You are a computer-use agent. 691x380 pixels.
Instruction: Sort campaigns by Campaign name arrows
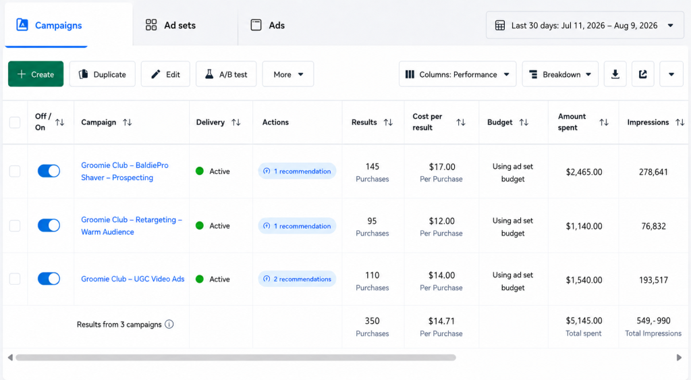pyautogui.click(x=128, y=122)
